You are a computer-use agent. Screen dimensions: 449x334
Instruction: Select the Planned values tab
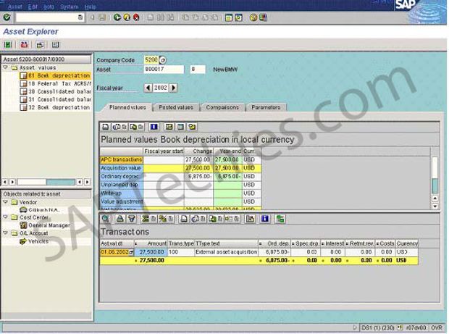[127, 107]
